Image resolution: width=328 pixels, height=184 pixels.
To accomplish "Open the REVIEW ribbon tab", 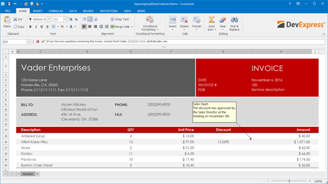I will (88, 11).
